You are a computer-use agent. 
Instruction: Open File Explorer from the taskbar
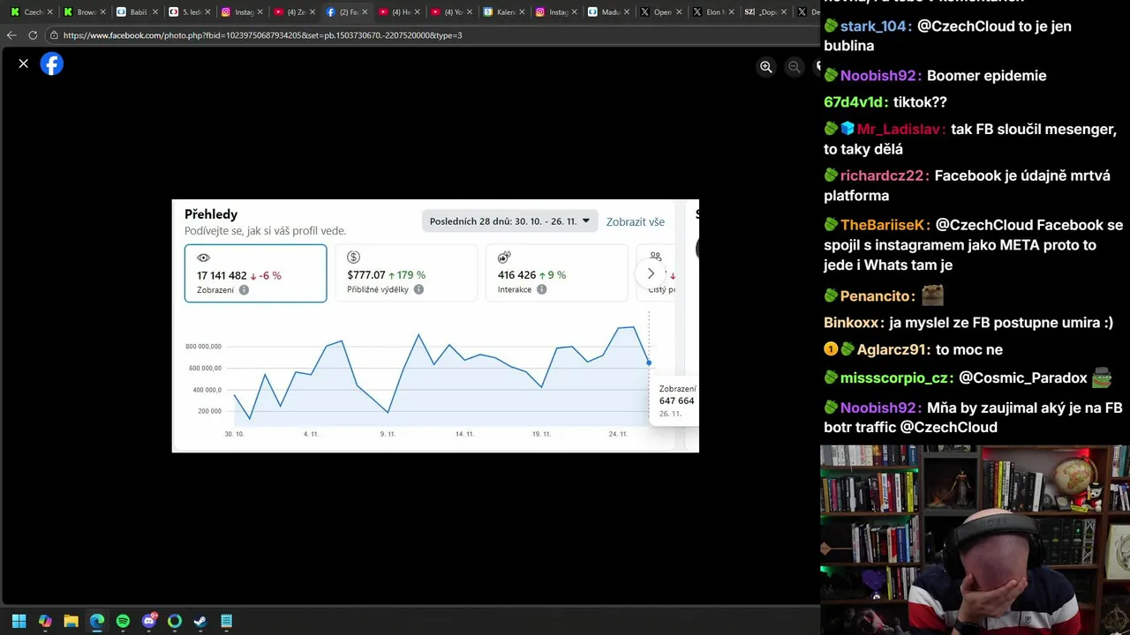tap(71, 621)
